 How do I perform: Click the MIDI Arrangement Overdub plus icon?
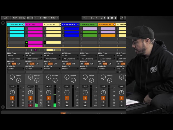coord(115,18)
